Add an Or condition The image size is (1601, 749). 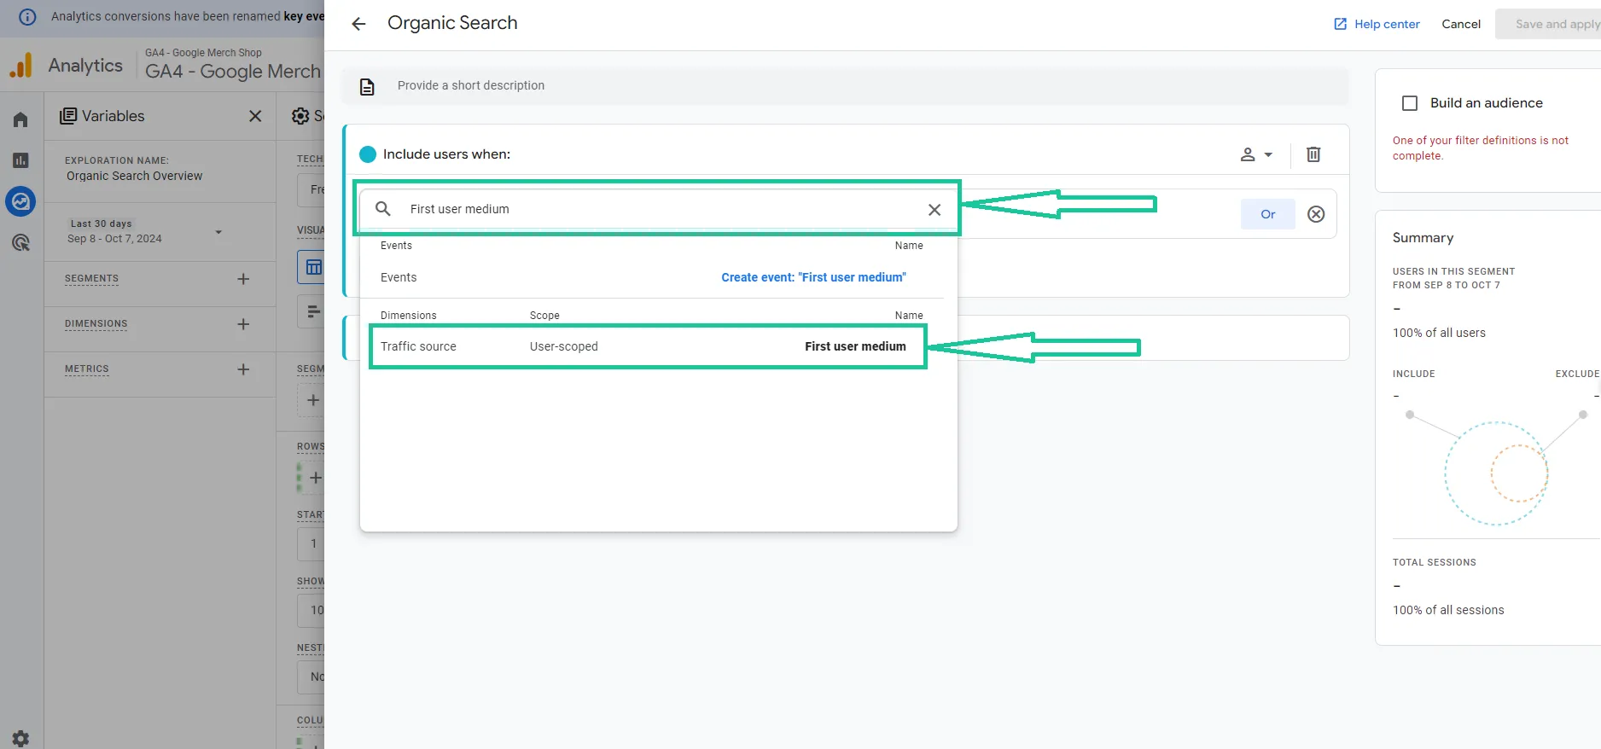click(x=1267, y=214)
